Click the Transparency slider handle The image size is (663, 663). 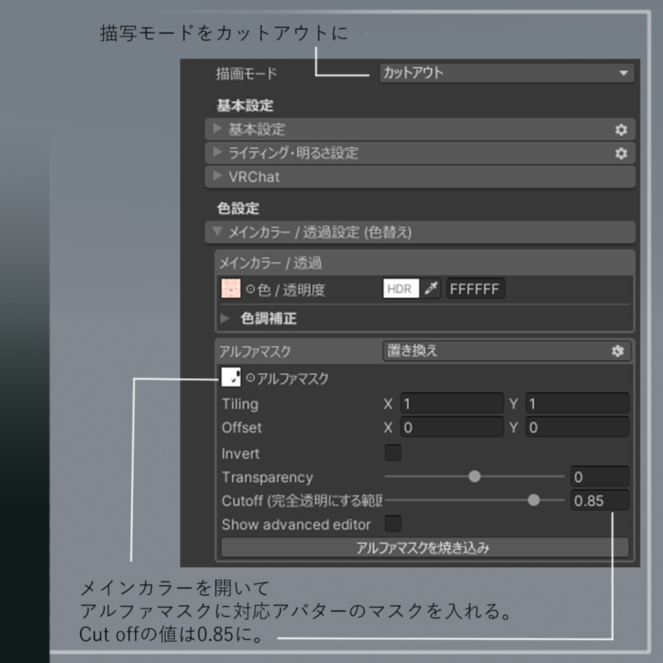click(475, 476)
